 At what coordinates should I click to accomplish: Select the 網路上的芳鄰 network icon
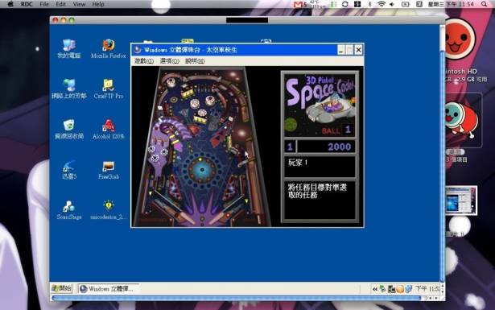[69, 89]
